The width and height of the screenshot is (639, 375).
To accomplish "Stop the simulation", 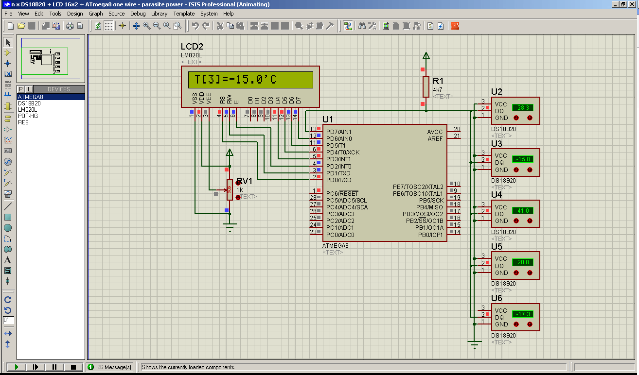I will tap(73, 367).
